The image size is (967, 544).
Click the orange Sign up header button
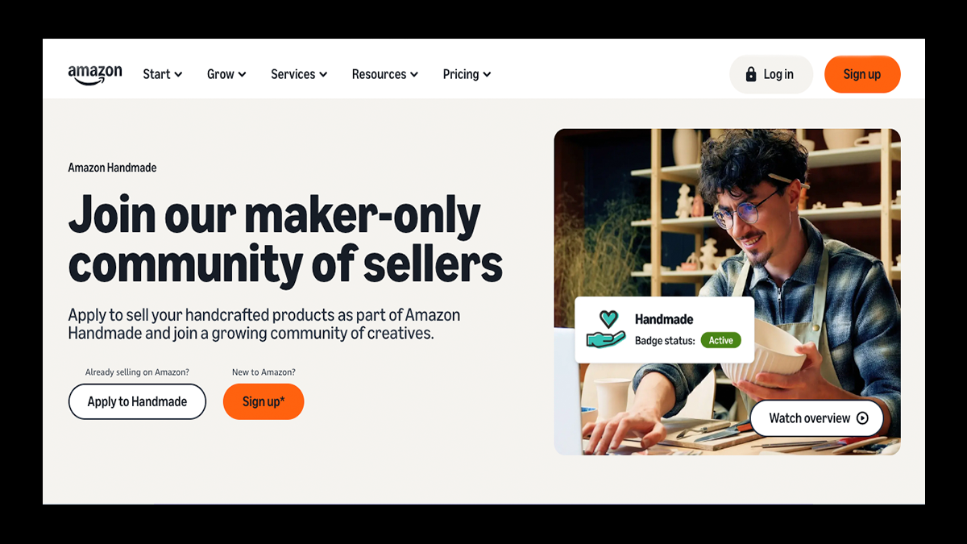[x=862, y=74]
